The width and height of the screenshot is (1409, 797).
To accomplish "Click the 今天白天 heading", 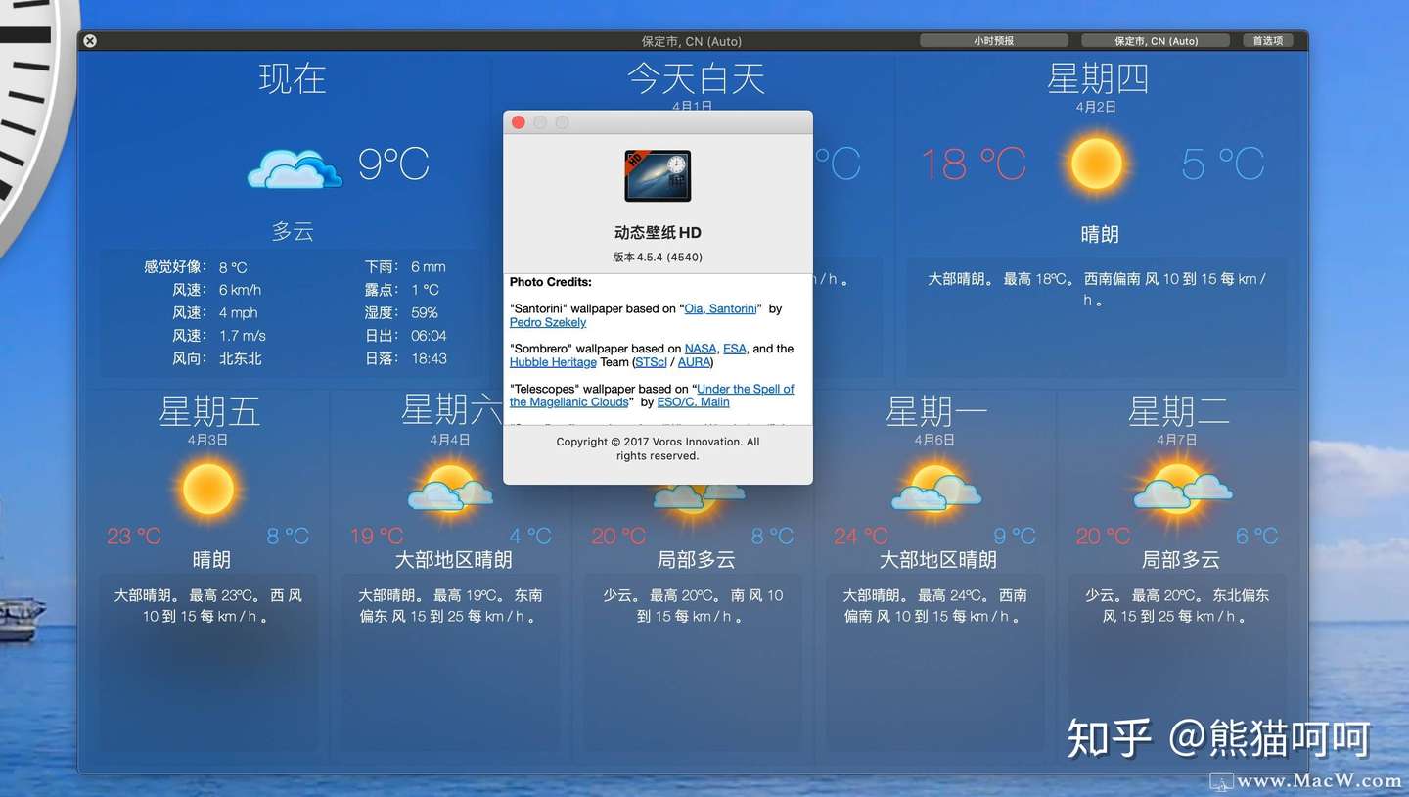I will [696, 78].
